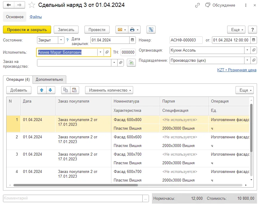Open the Еще menu above the operations table
Viewport: 260px width, 209px height.
pyautogui.click(x=244, y=90)
